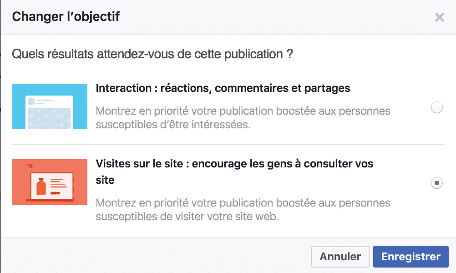Choose the 'Interaction : réactions, commentaires et partages' title
The width and height of the screenshot is (456, 273).
pyautogui.click(x=223, y=88)
